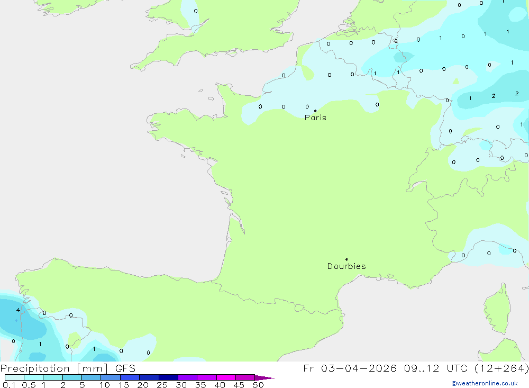Pick the 2–5 mm legend swatch

(x=72, y=377)
